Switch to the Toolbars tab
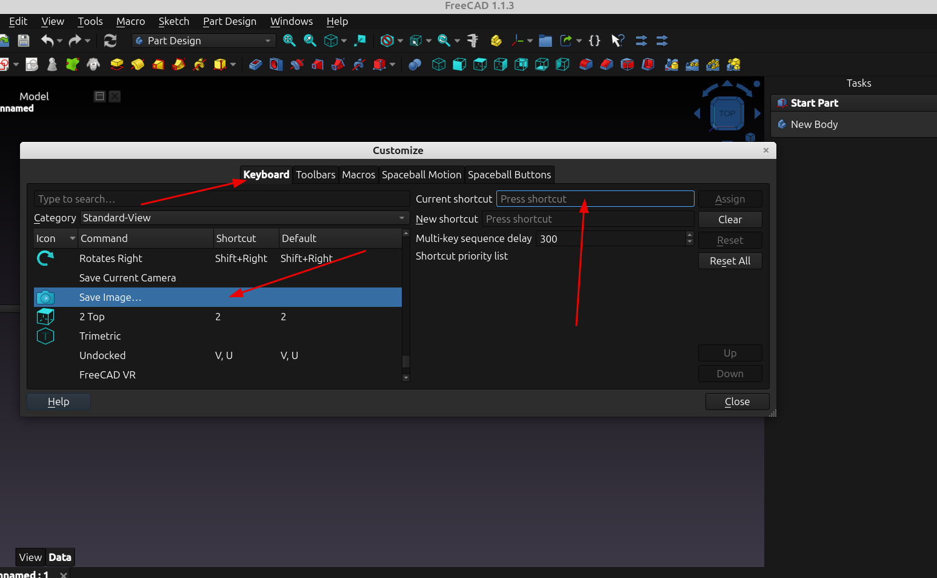937x578 pixels. coord(315,175)
